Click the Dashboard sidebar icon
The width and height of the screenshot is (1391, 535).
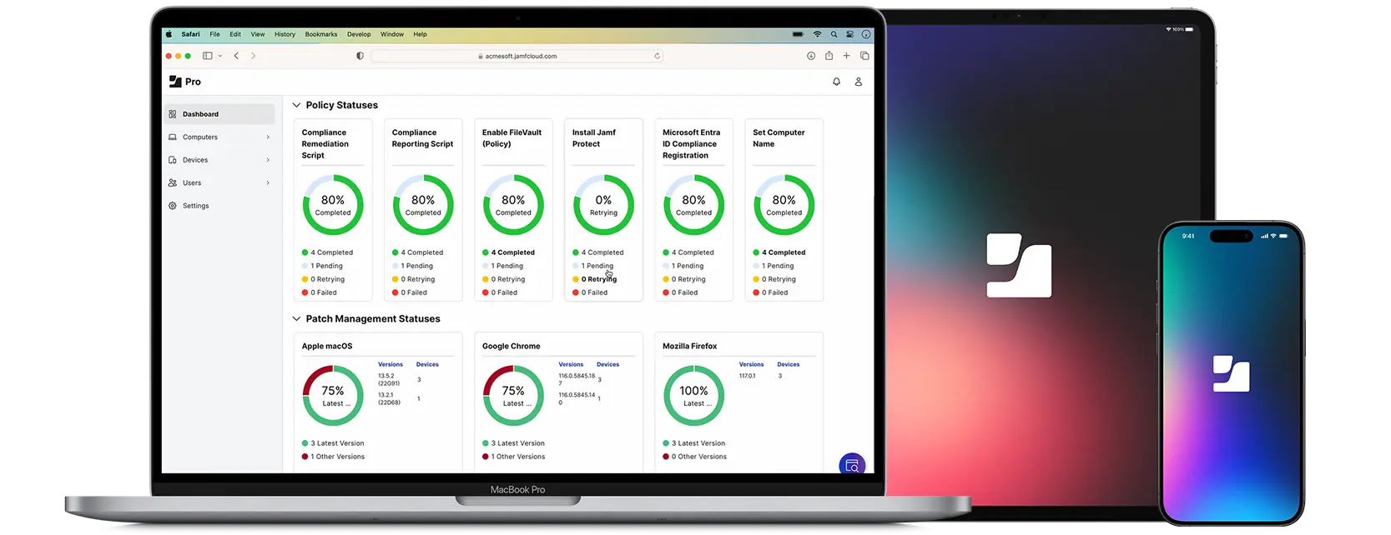click(173, 114)
